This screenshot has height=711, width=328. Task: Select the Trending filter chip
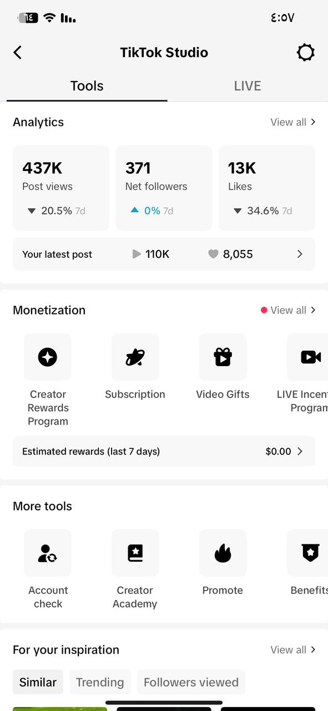click(x=100, y=682)
